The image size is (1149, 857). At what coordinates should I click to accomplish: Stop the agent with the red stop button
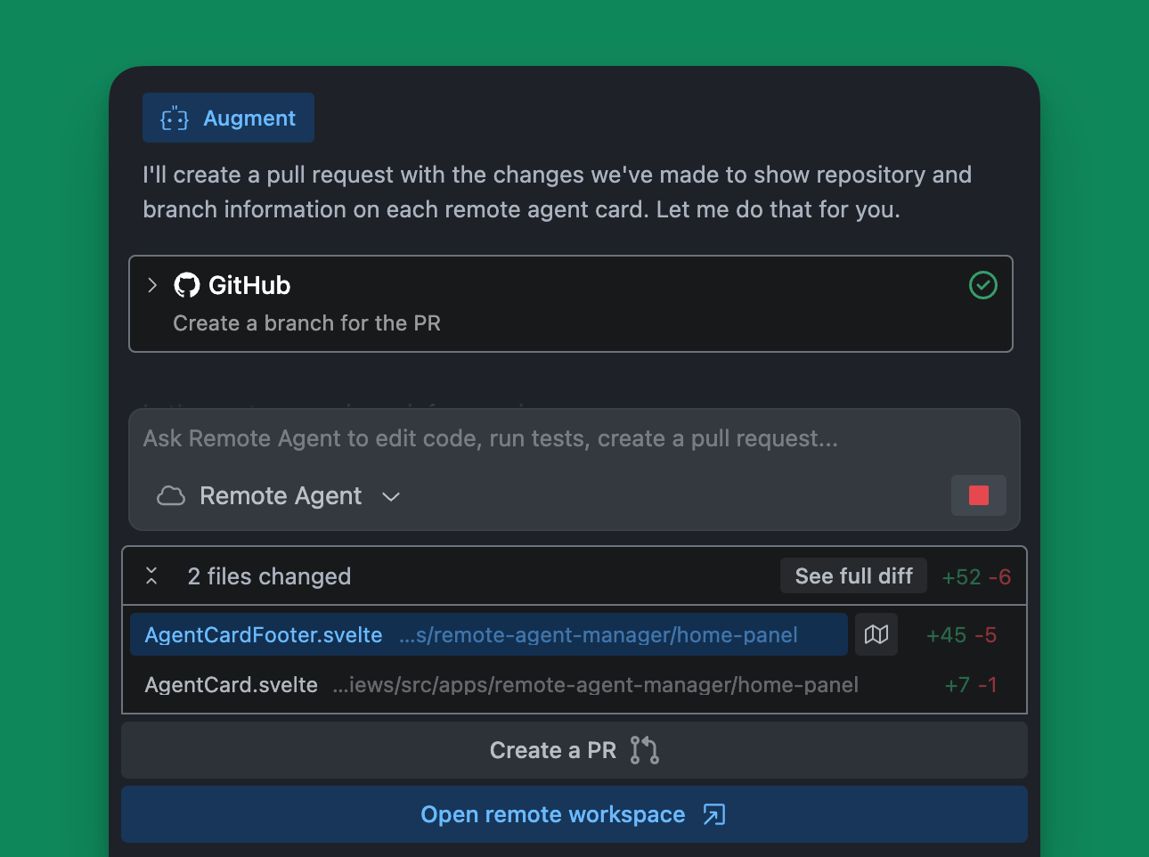978,495
